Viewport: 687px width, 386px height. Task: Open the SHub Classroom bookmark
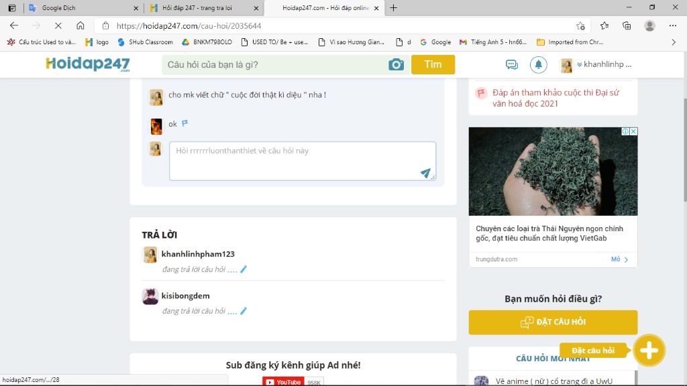[145, 42]
